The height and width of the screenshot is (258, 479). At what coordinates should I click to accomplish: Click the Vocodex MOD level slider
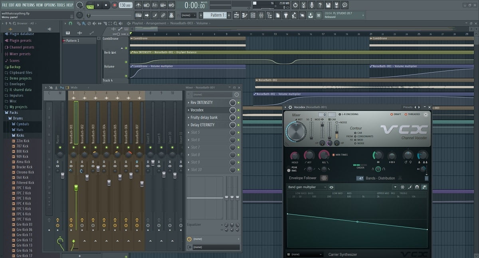pyautogui.click(x=323, y=130)
